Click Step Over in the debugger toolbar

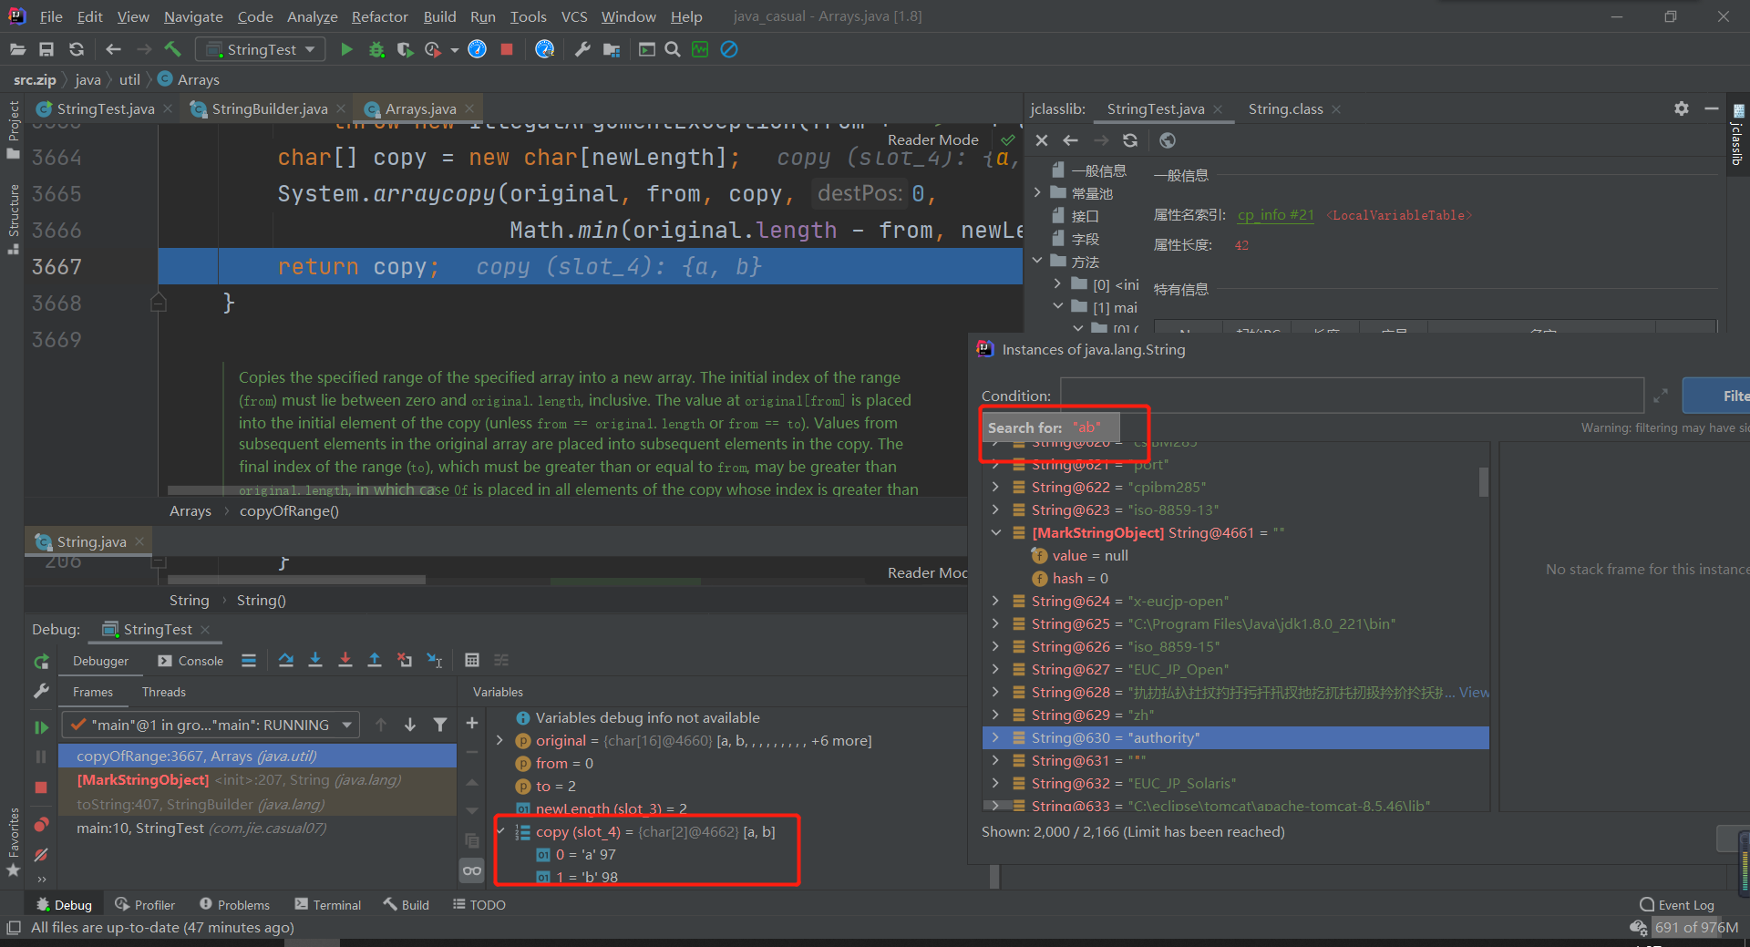[x=286, y=660]
